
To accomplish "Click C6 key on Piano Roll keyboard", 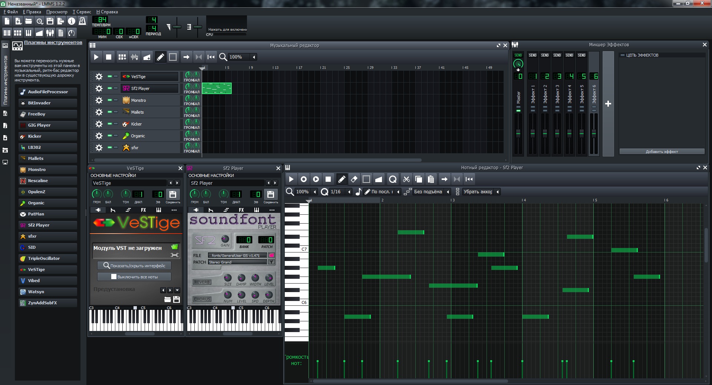I will tap(296, 302).
